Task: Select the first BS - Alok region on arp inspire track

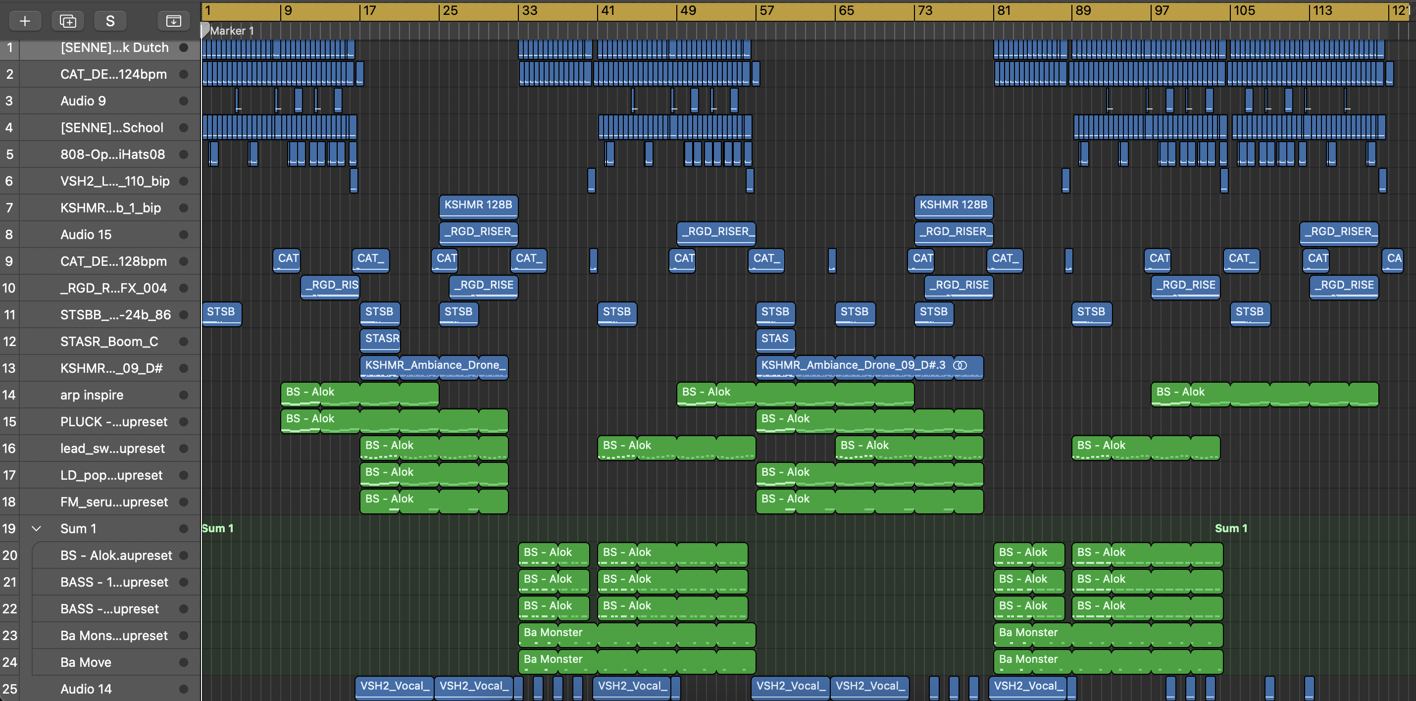Action: click(x=359, y=395)
